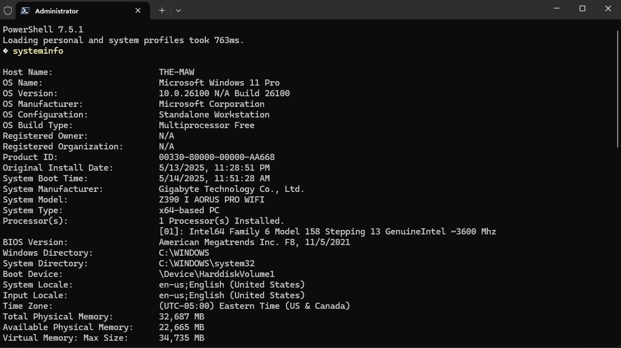Viewport: 621px width, 348px height.
Task: Click the Gigabyte Technology manufacturer text
Action: [232, 189]
